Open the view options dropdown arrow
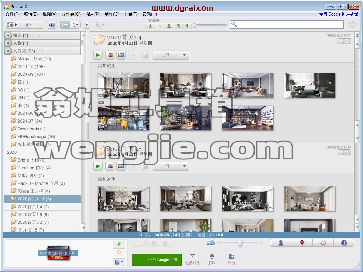This screenshot has width=363, height=272. click(86, 25)
